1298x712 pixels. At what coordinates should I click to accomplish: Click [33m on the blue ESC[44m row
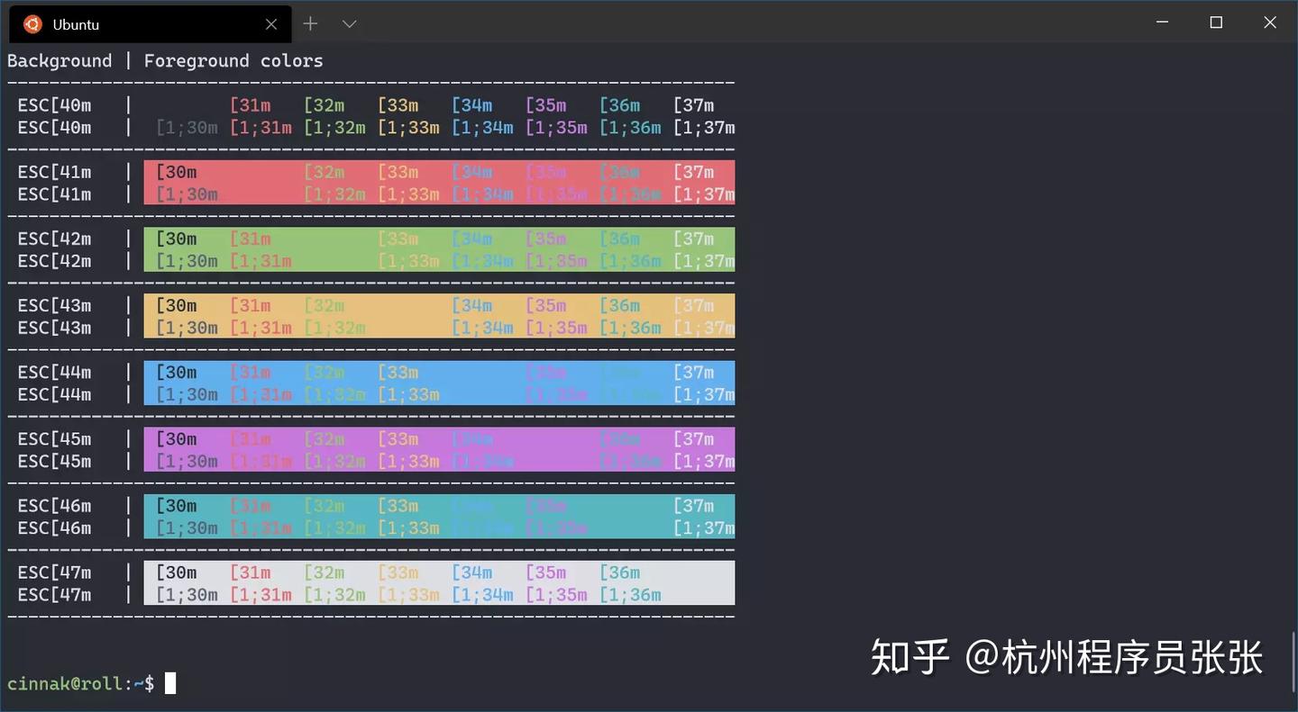(x=398, y=372)
